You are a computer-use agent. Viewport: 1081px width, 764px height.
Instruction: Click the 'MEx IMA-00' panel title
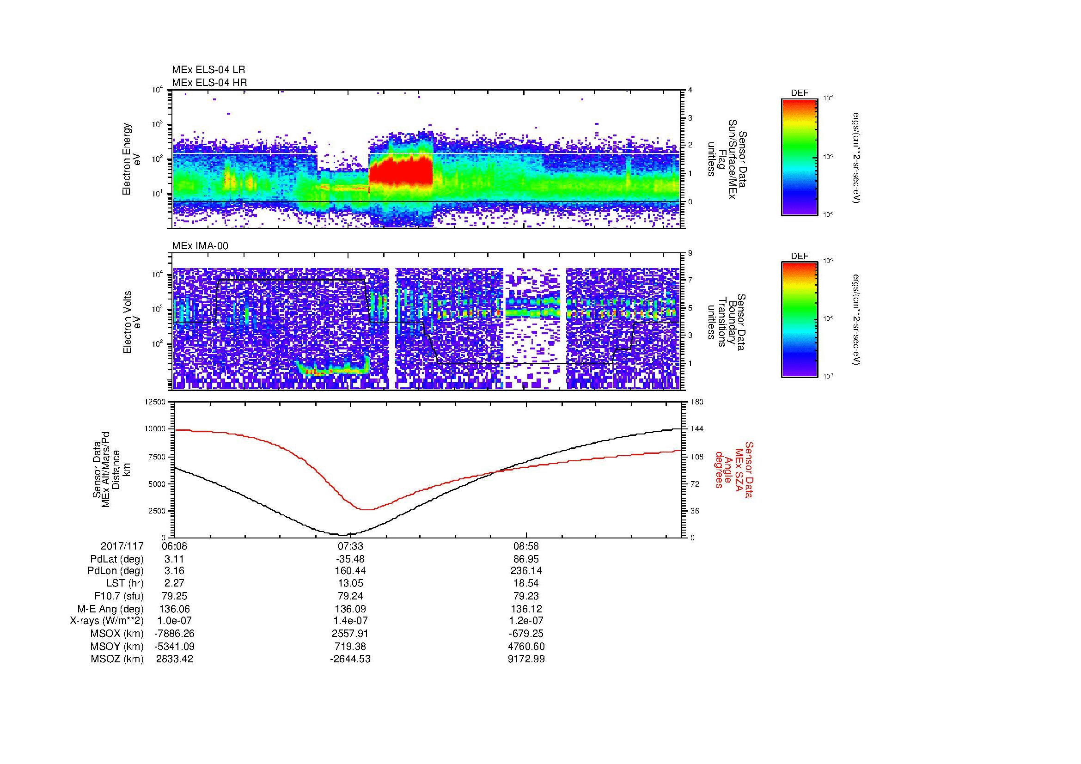(200, 246)
